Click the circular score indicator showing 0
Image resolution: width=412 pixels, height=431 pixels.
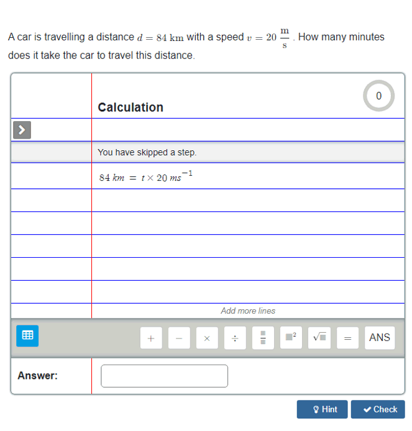(x=378, y=96)
